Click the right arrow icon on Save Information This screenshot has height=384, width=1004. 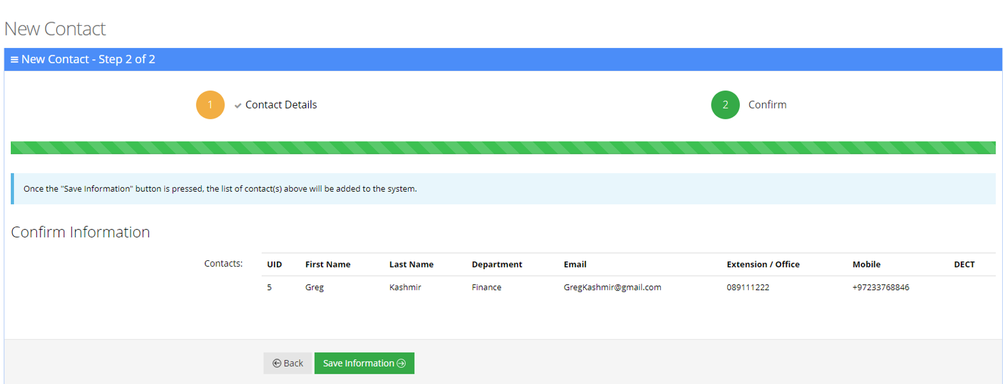coord(401,363)
